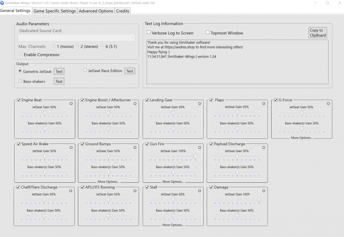Check the Topmost Window option

pos(207,32)
